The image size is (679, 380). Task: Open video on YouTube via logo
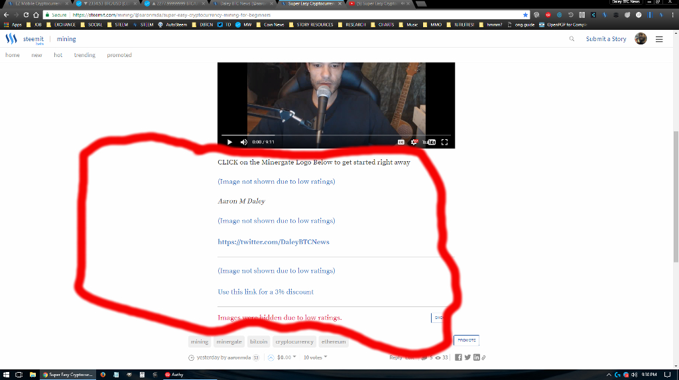429,142
